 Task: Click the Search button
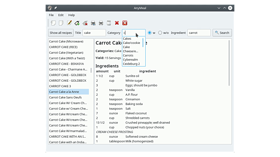click(222, 33)
